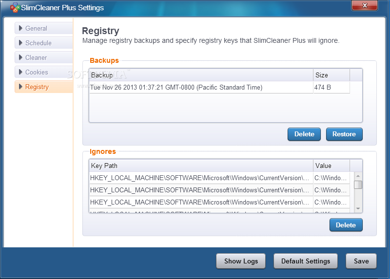Click the arrow icon beside Registry
The width and height of the screenshot is (390, 279).
(20, 87)
